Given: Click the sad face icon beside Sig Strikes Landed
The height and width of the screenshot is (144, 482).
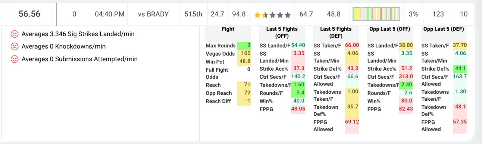Looking at the screenshot, I should click(x=14, y=34).
